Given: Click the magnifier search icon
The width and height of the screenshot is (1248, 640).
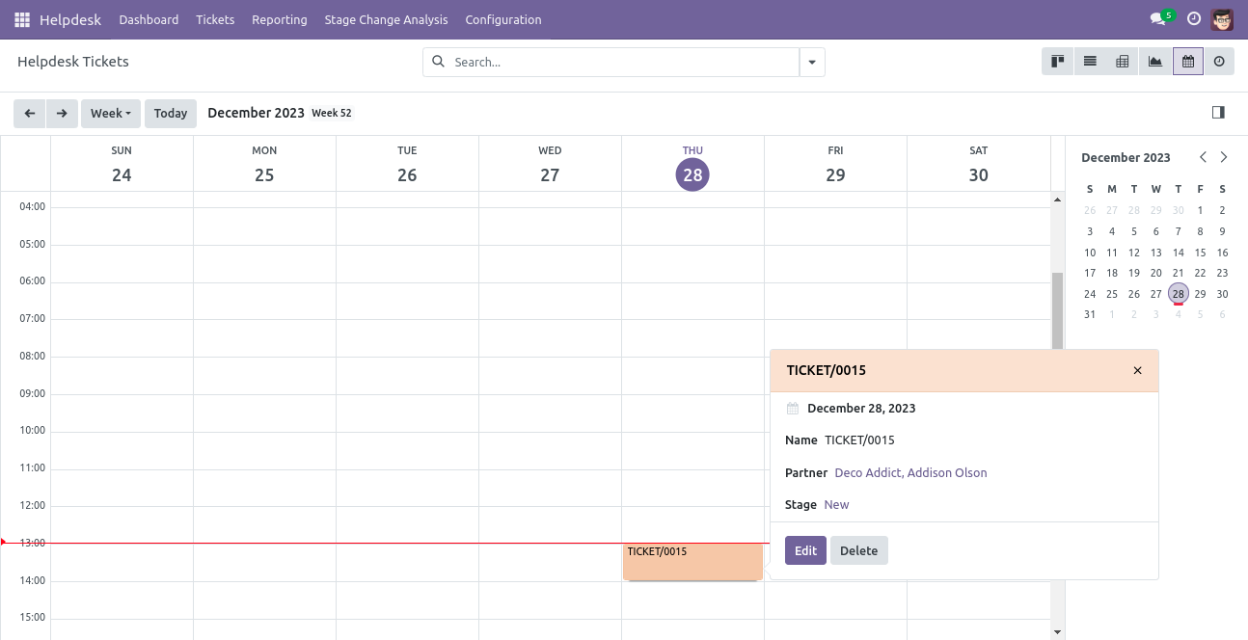Looking at the screenshot, I should tap(439, 62).
